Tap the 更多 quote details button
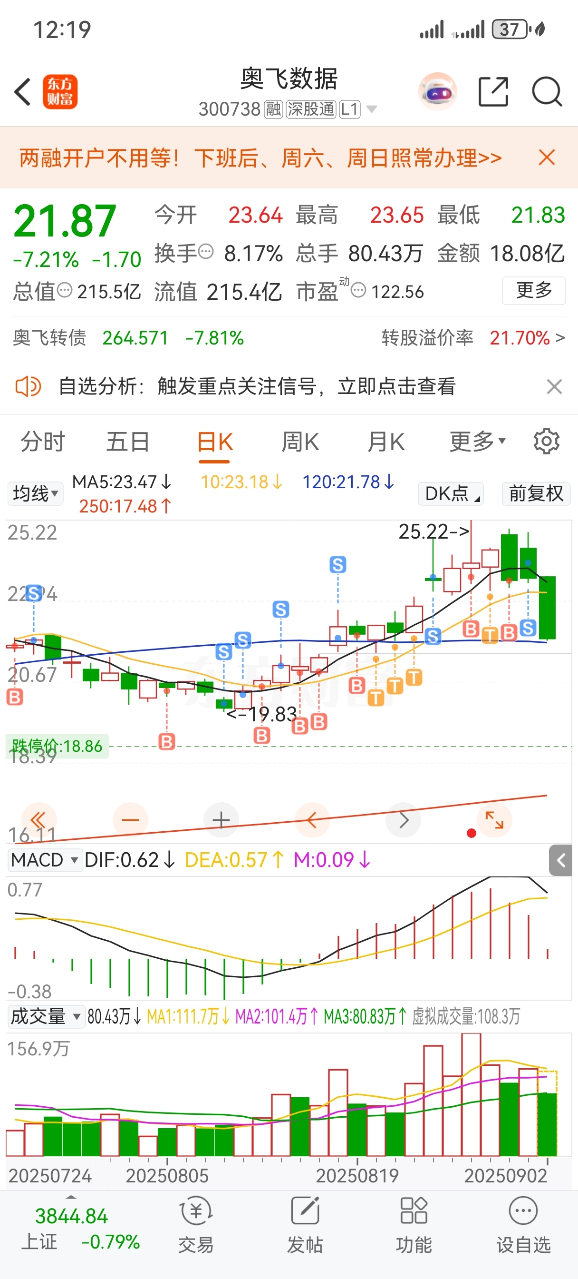Viewport: 578px width, 1279px height. pos(534,290)
